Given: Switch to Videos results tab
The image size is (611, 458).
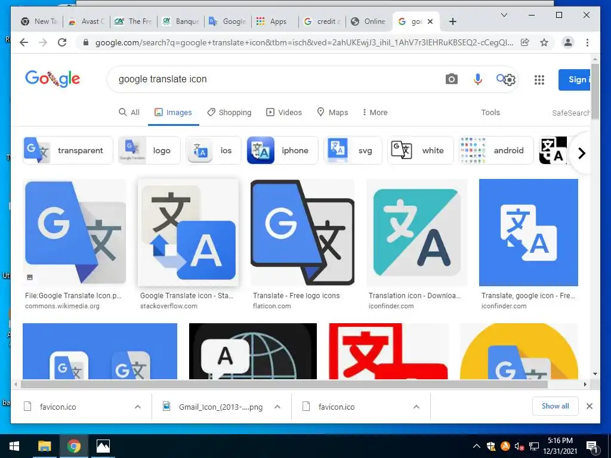Looking at the screenshot, I should (283, 112).
